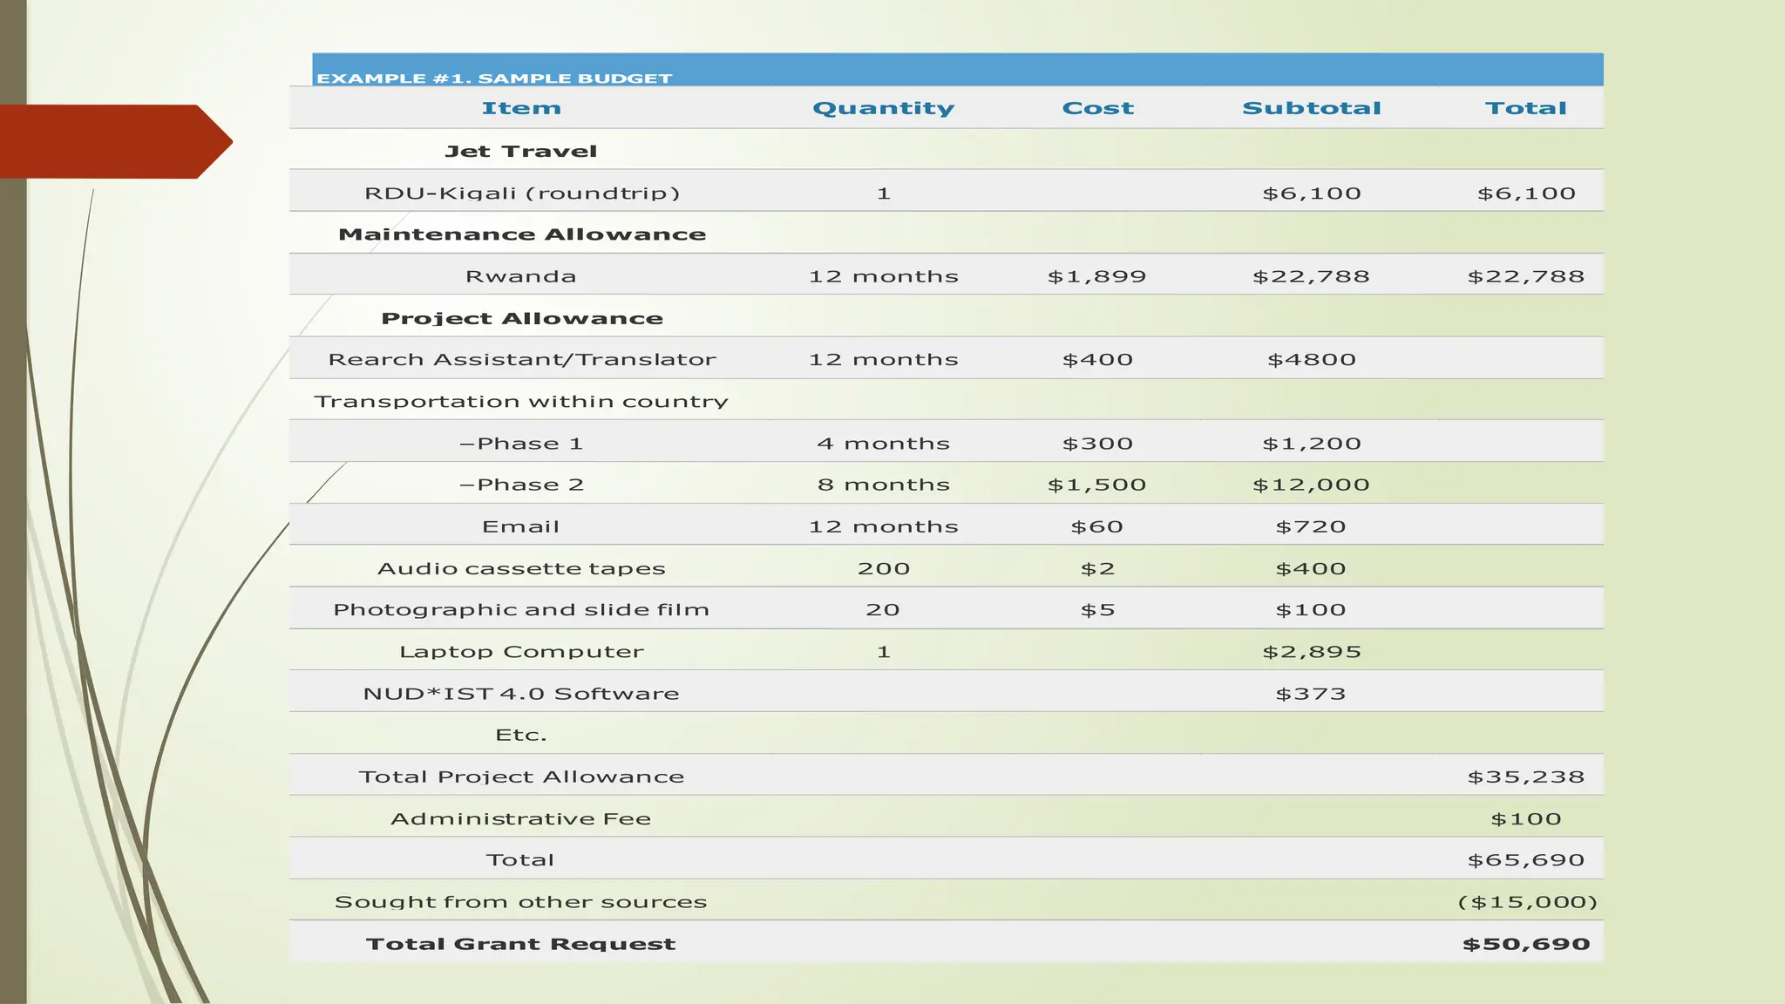Viewport: 1785px width, 1004px height.
Task: Select the 'Jet Travel' section heading
Action: point(521,151)
